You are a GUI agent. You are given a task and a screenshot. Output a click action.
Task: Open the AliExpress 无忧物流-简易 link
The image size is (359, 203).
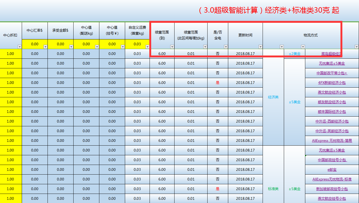click(332, 141)
